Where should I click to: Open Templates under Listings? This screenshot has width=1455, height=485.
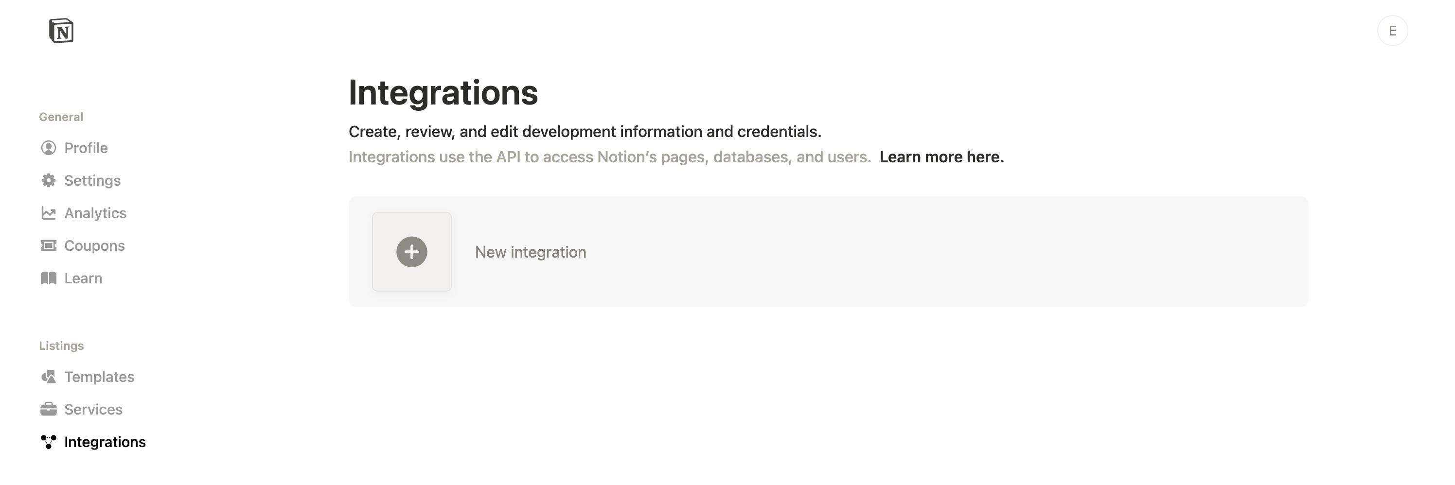coord(99,377)
